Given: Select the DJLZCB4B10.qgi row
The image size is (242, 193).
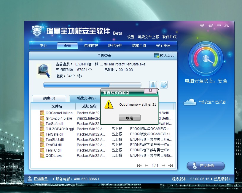Looking at the screenshot, I should pos(103,129).
